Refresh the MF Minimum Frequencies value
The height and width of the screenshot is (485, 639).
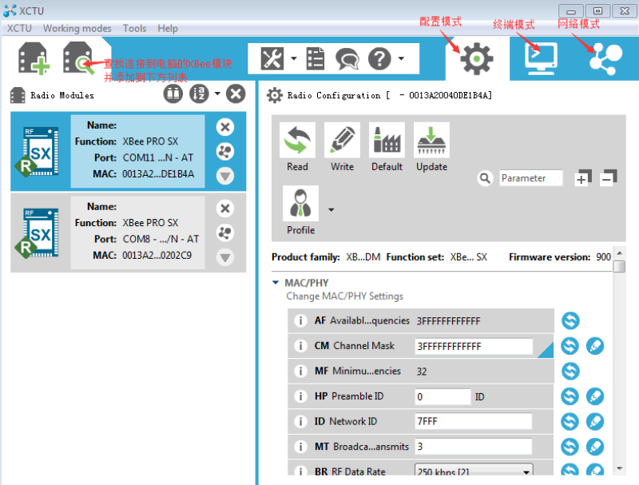(570, 372)
